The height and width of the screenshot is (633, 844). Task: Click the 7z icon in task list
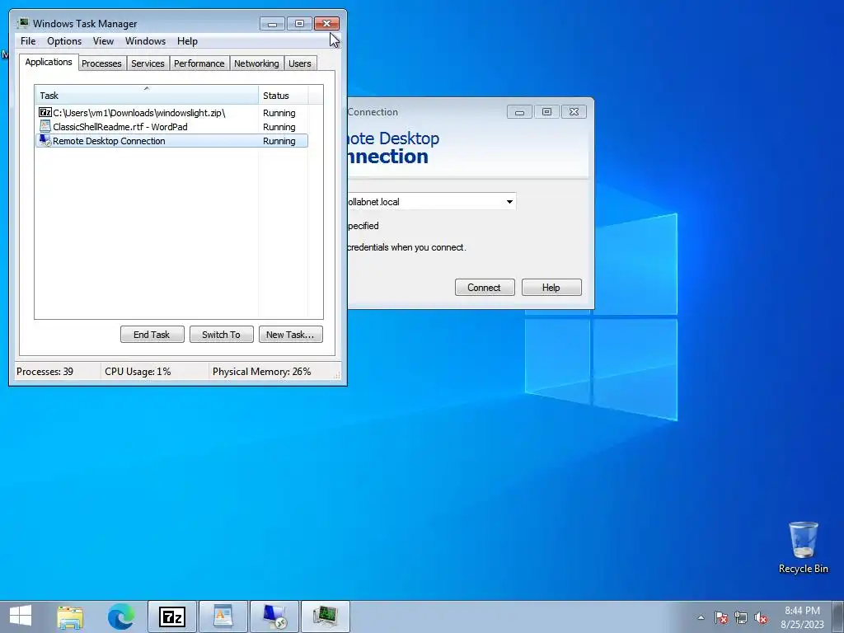click(45, 112)
